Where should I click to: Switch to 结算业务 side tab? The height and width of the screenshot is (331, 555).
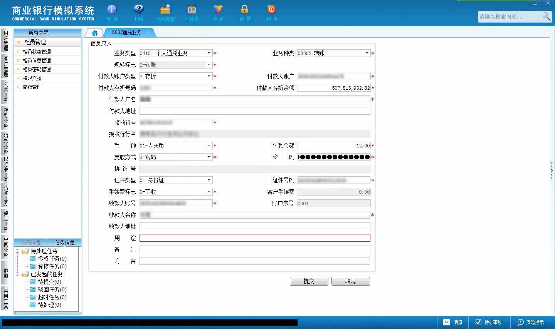[6, 195]
